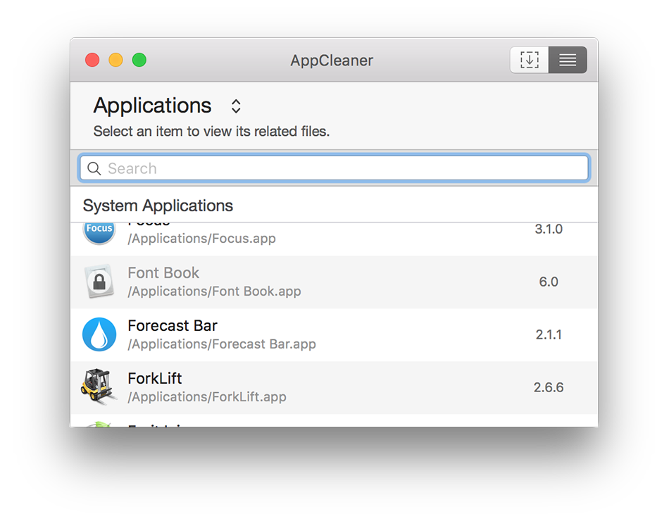The height and width of the screenshot is (521, 669).
Task: Click the System Applications section header
Action: coord(158,206)
